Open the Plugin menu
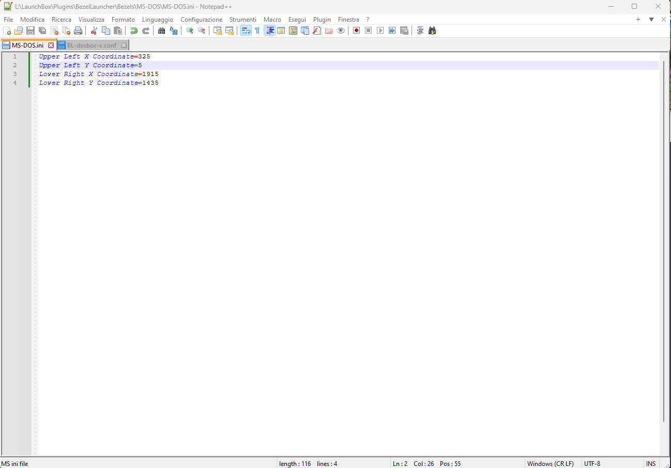The image size is (671, 468). (322, 20)
